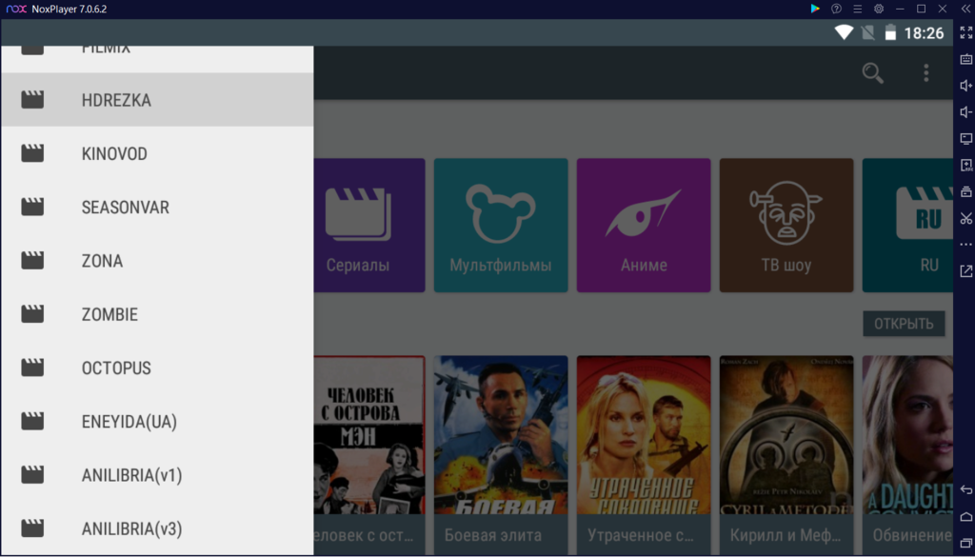Click the NoxPlayer Play Store icon in title bar
This screenshot has width=975, height=557.
pyautogui.click(x=815, y=9)
